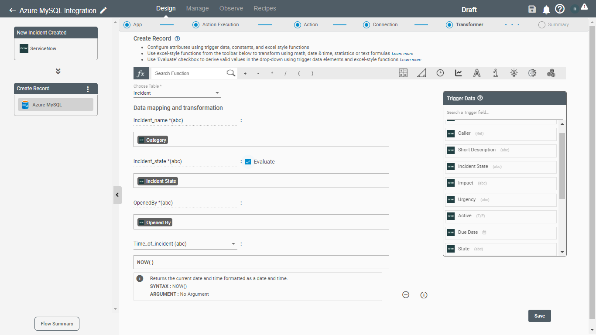The image size is (596, 335).
Task: Click the Incident_name mapping field
Action: pyautogui.click(x=261, y=140)
